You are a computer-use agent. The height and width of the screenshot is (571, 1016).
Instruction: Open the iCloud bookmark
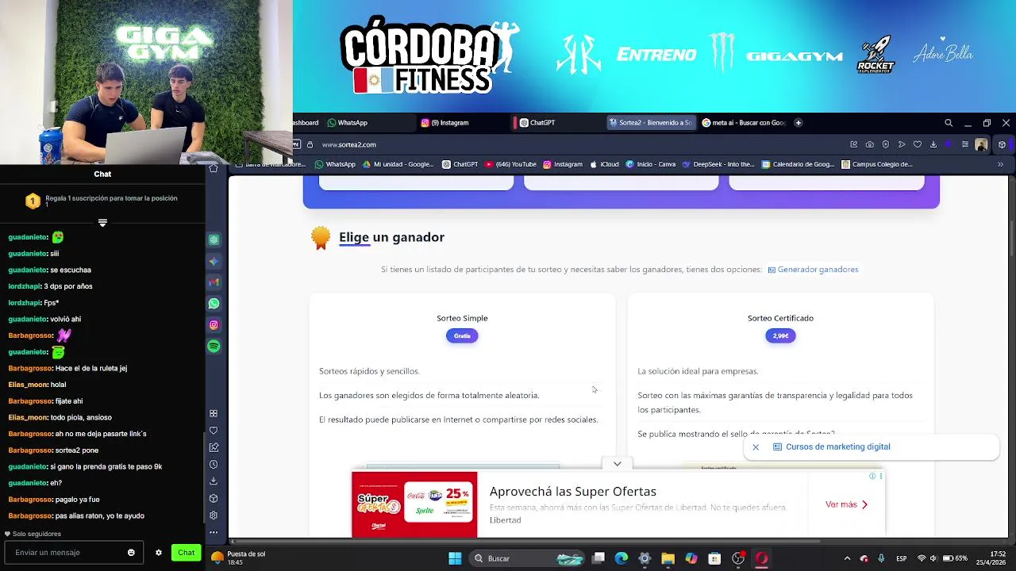pos(604,164)
